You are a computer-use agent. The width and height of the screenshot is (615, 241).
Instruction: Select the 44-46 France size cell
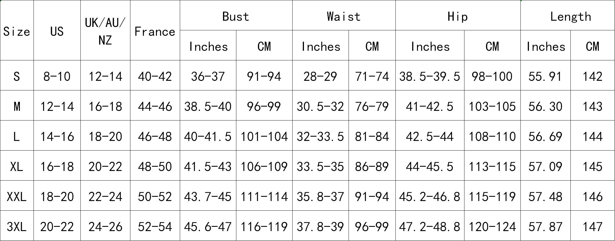155,105
